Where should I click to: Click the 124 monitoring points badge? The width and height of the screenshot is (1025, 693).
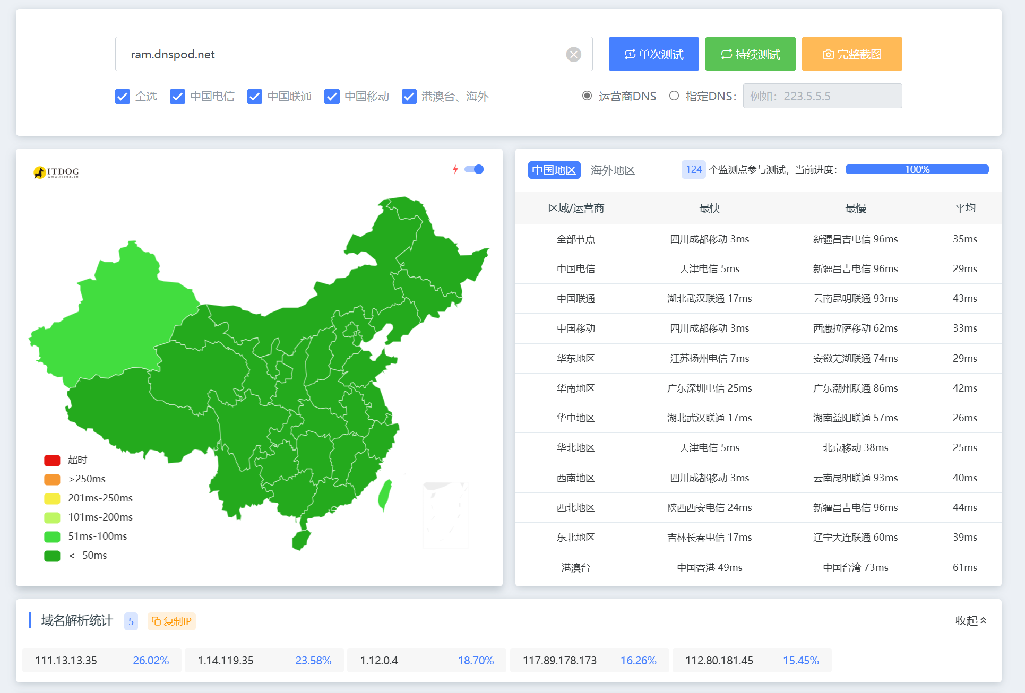694,169
